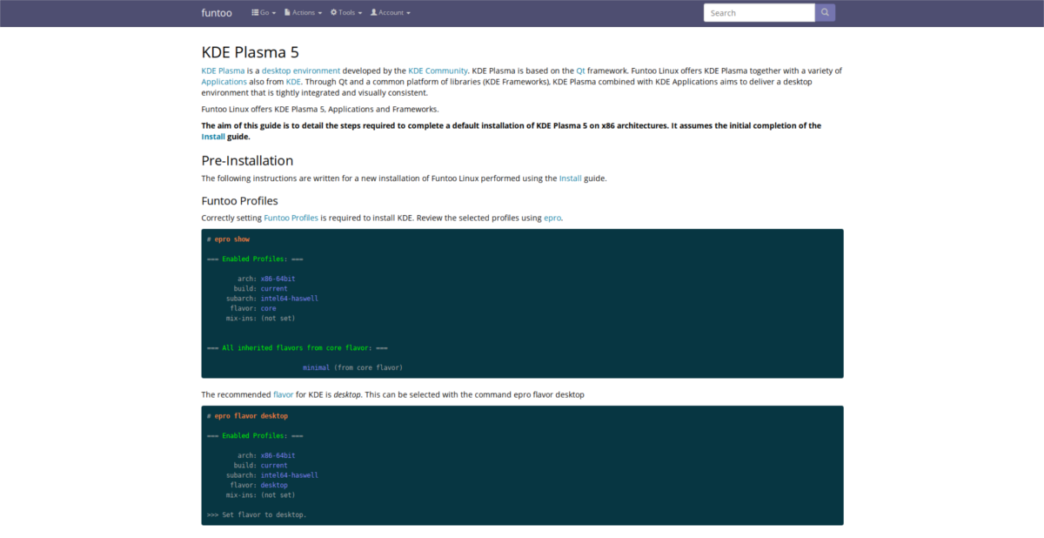The image size is (1044, 538).
Task: Open the Go dropdown menu
Action: 263,12
